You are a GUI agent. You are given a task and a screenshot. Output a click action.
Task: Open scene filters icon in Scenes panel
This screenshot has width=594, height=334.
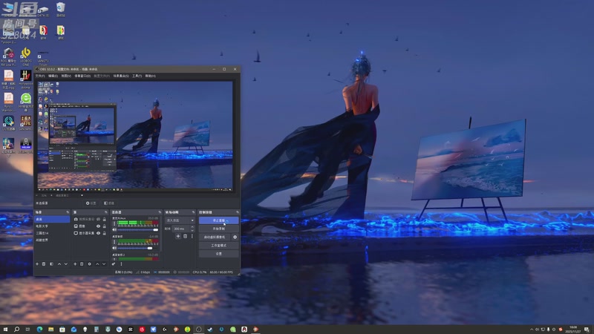click(51, 264)
